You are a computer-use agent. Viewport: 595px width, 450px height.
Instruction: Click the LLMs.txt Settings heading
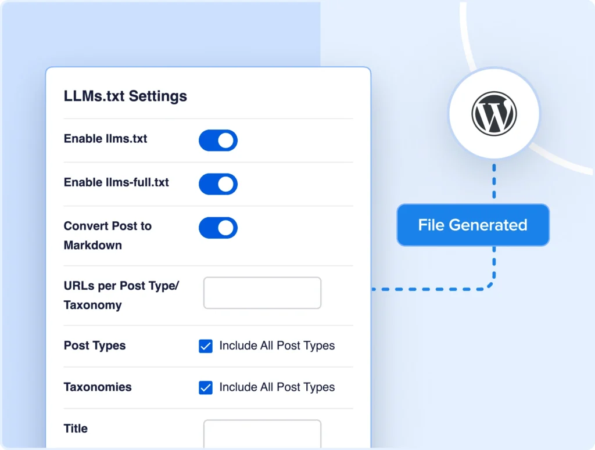pos(126,96)
